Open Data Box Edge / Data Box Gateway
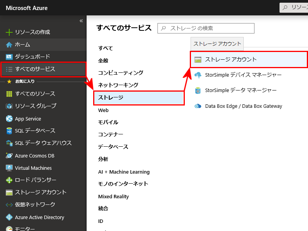Image resolution: width=308 pixels, height=231 pixels. pyautogui.click(x=244, y=106)
